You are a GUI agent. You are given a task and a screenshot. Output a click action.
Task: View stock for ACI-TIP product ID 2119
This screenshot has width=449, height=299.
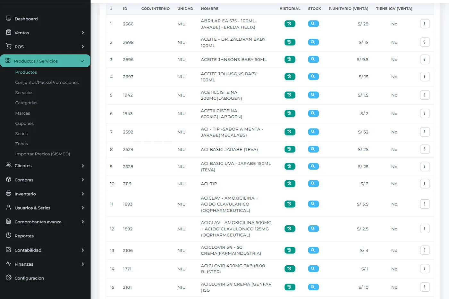coord(313,184)
